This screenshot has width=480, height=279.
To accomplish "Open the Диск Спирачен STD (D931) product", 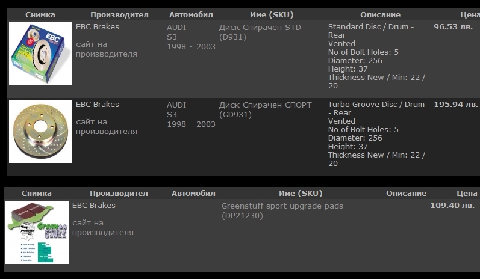I will 260,32.
